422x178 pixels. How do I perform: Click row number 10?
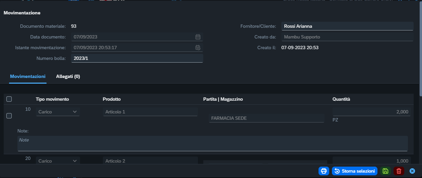tap(28, 109)
